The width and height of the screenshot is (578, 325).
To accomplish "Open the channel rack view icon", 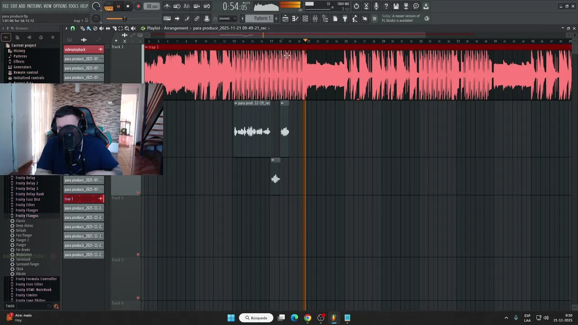I will point(305,19).
